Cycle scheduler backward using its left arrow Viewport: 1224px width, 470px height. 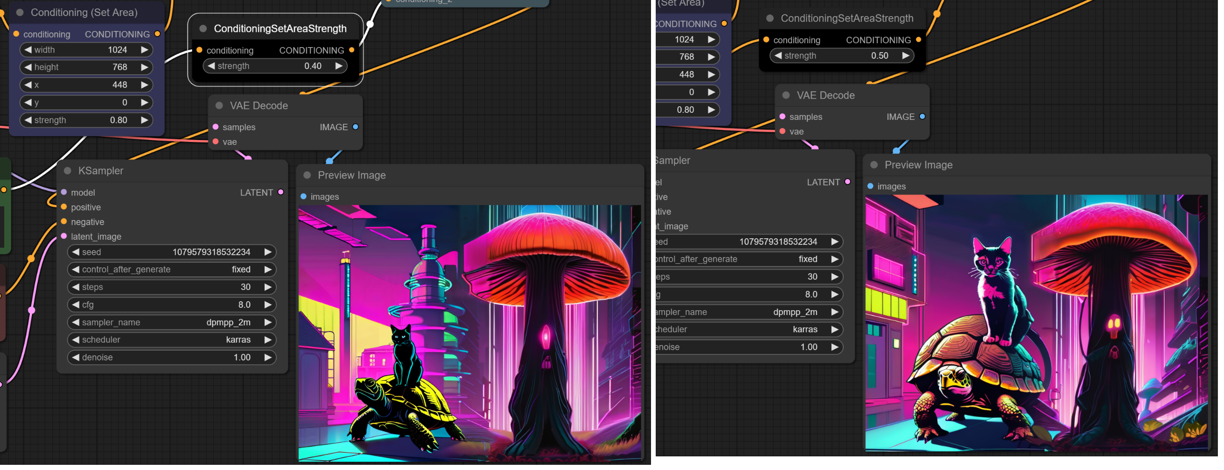pos(76,340)
